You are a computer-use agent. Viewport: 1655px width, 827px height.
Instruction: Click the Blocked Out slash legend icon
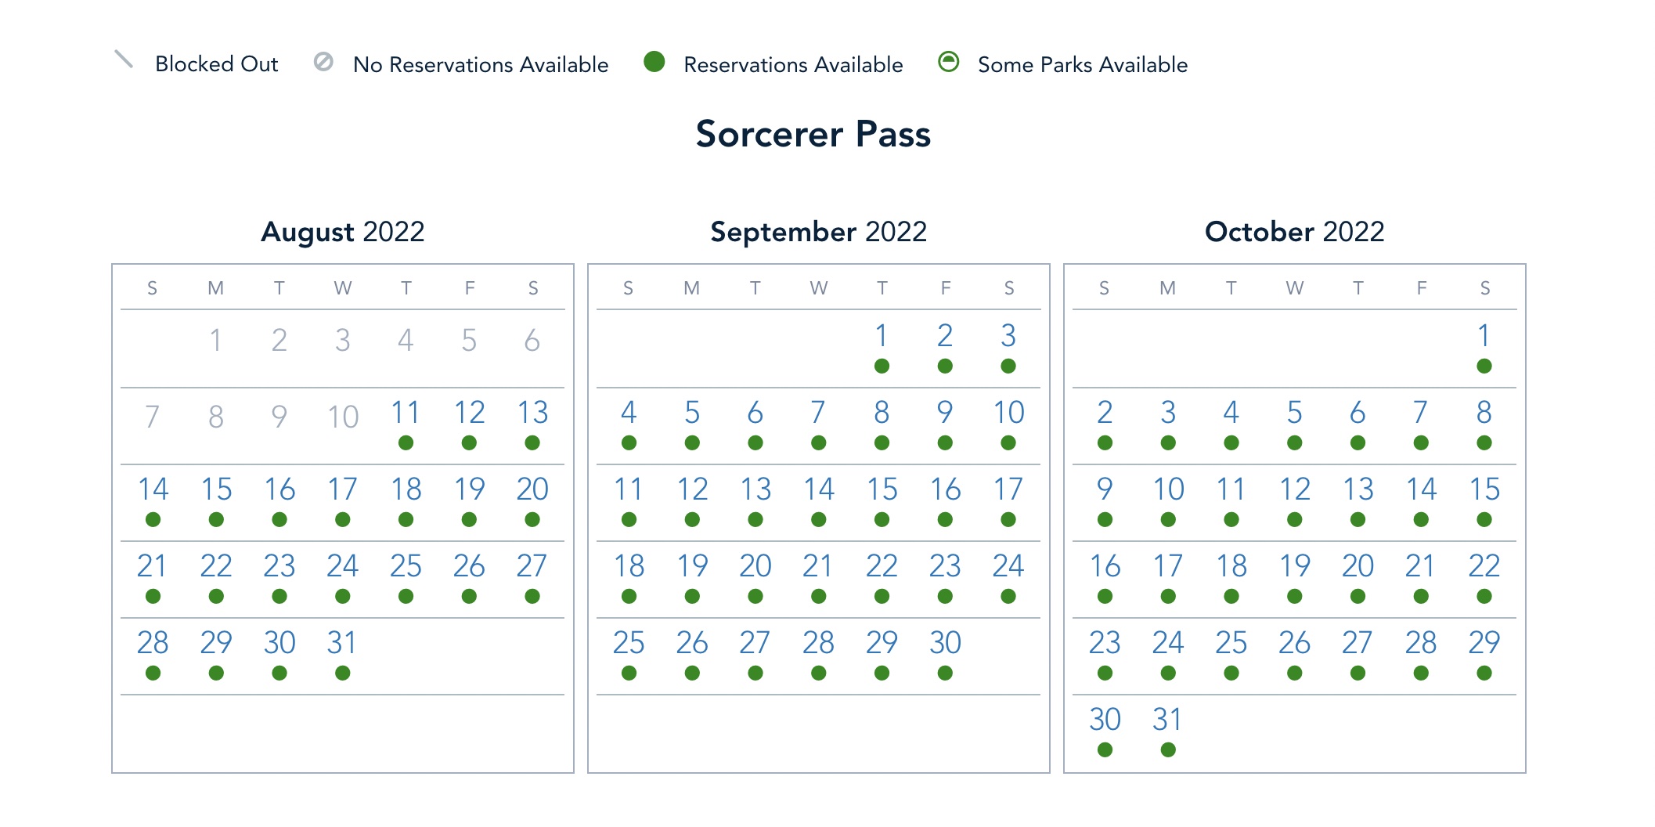(124, 60)
